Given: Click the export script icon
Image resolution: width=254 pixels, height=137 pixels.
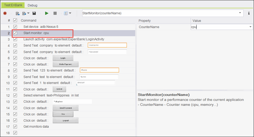Looking at the screenshot, I should coord(24,13).
